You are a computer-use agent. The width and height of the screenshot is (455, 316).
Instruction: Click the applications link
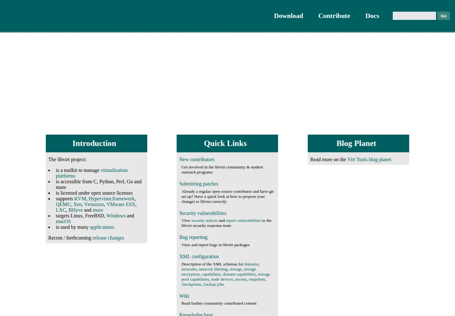point(102,227)
